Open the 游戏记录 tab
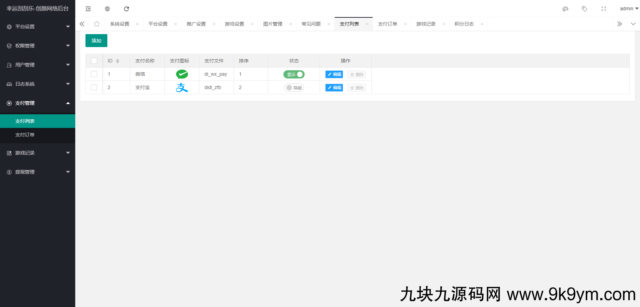The height and width of the screenshot is (307, 640). (x=426, y=24)
